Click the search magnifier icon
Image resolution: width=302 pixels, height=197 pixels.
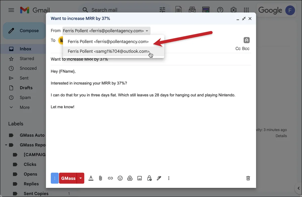[x=85, y=10]
